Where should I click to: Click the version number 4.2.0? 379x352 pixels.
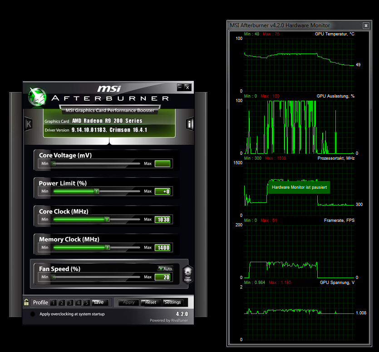(x=182, y=314)
